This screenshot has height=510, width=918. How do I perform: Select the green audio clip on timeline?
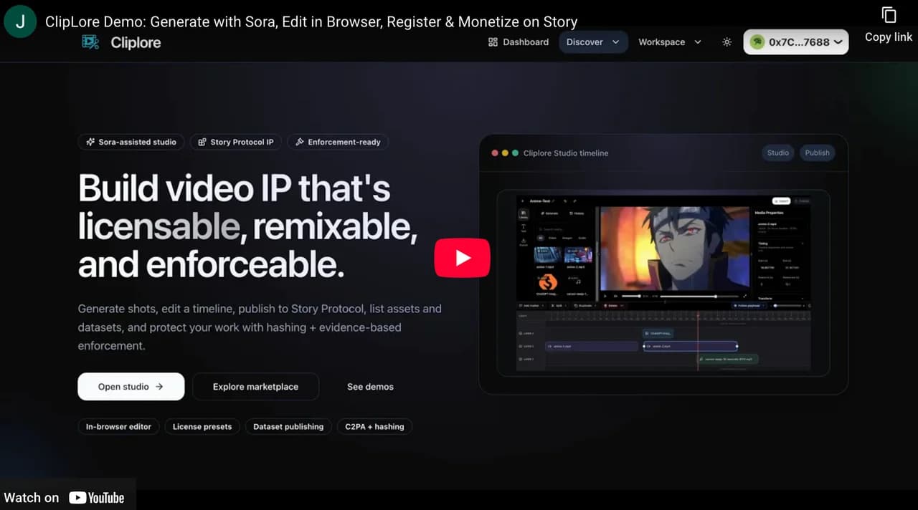[x=729, y=359]
